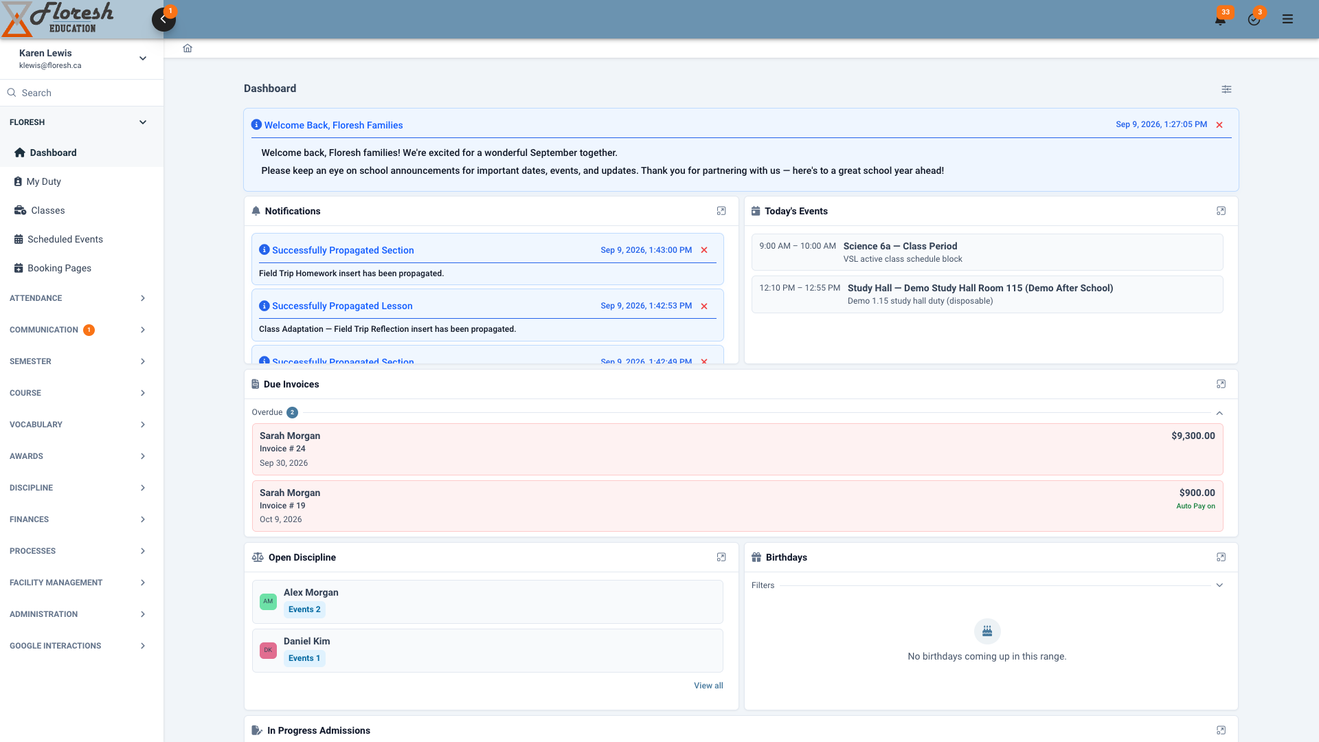
Task: Open the hamburger menu icon
Action: pos(1287,19)
